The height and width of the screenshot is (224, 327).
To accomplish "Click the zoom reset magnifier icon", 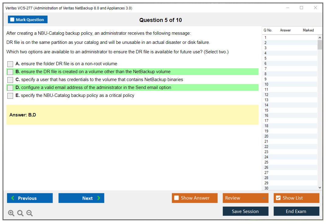I will click(x=20, y=213).
